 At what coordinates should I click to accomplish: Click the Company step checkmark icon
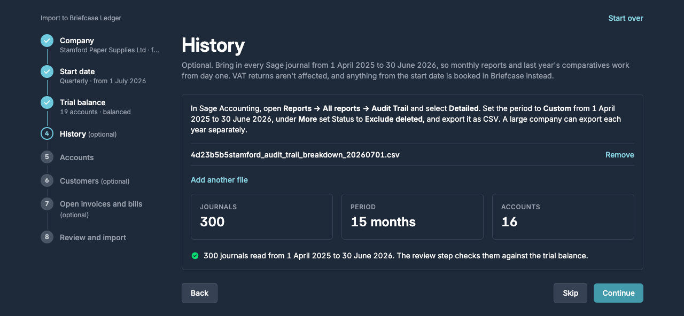47,41
